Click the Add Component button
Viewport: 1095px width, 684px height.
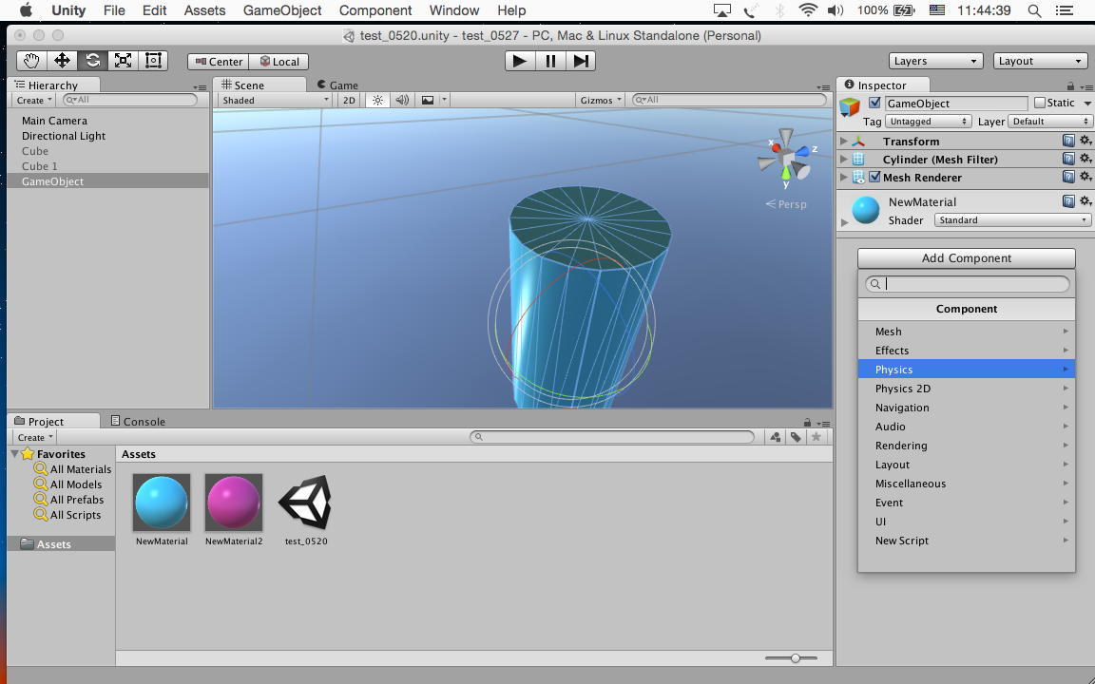pos(966,258)
